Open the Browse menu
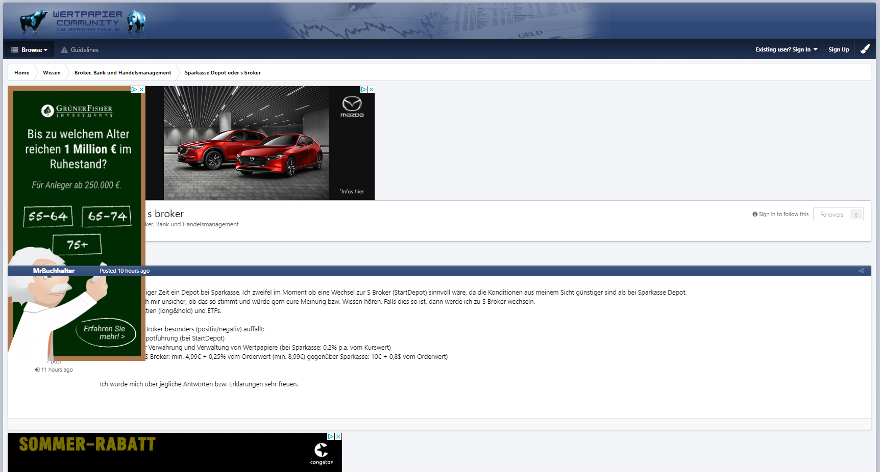 30,50
